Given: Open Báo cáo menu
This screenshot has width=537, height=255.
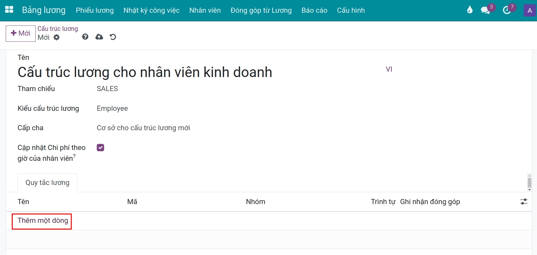Looking at the screenshot, I should [314, 10].
